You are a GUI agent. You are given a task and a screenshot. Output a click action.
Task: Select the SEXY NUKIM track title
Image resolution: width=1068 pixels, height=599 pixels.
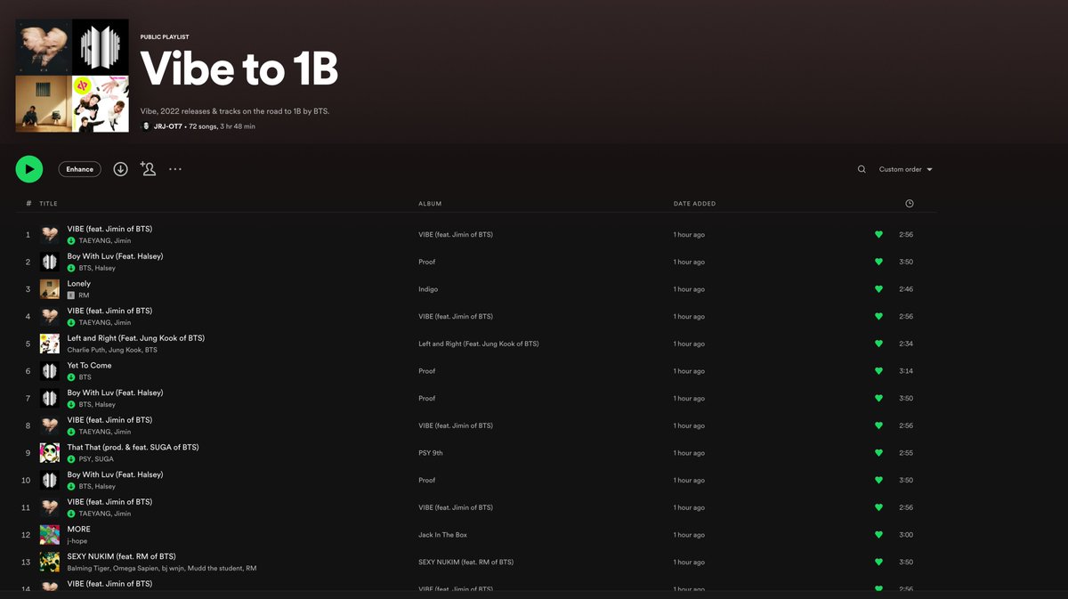coord(122,556)
